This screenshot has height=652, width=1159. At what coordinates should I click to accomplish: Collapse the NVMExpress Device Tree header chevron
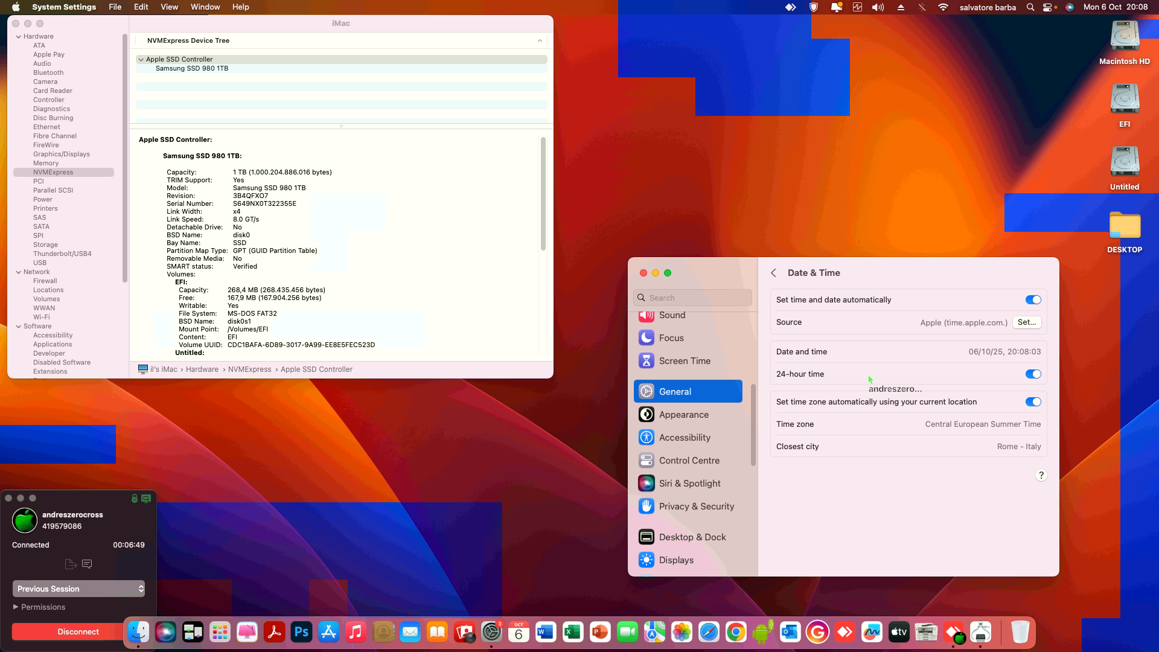[x=540, y=41]
